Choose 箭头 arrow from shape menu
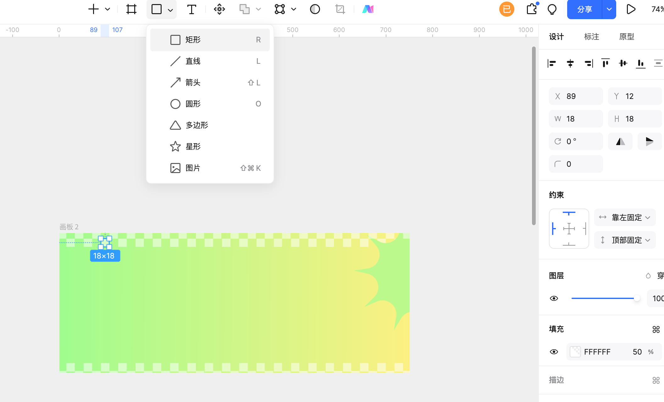The height and width of the screenshot is (402, 664). [x=210, y=83]
